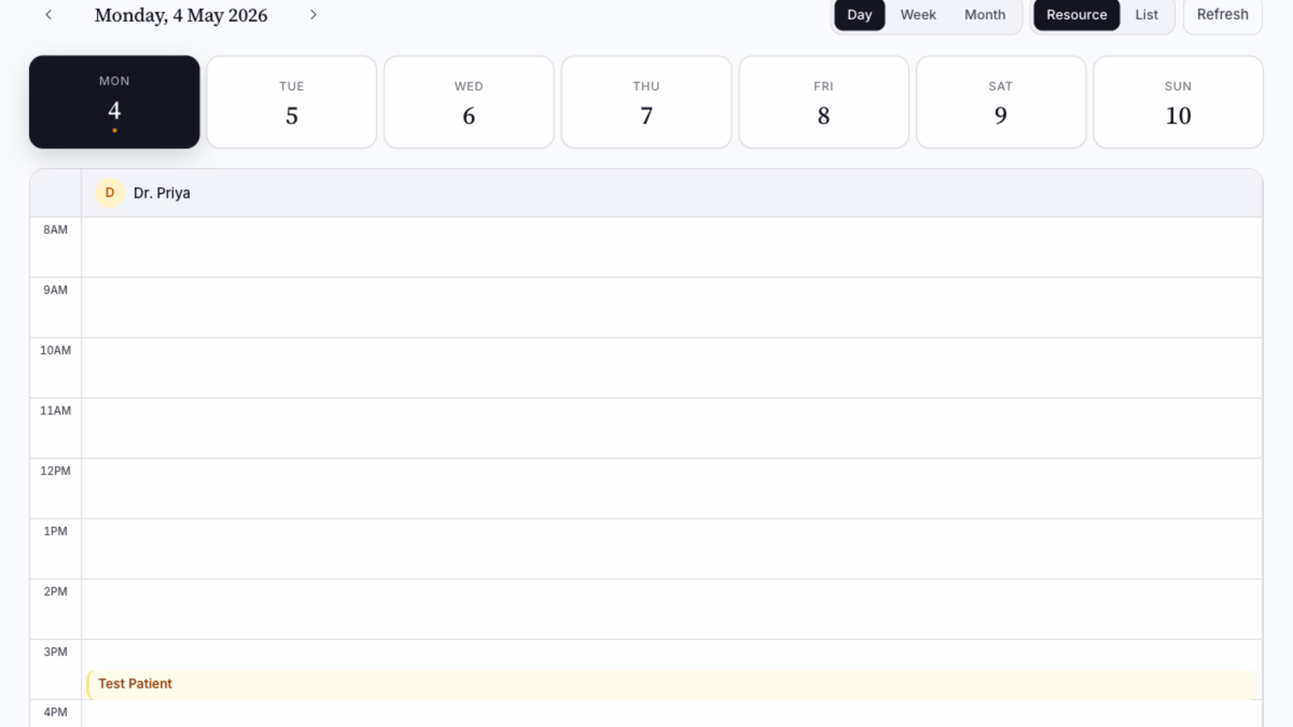Click the 12PM time label

pyautogui.click(x=56, y=471)
